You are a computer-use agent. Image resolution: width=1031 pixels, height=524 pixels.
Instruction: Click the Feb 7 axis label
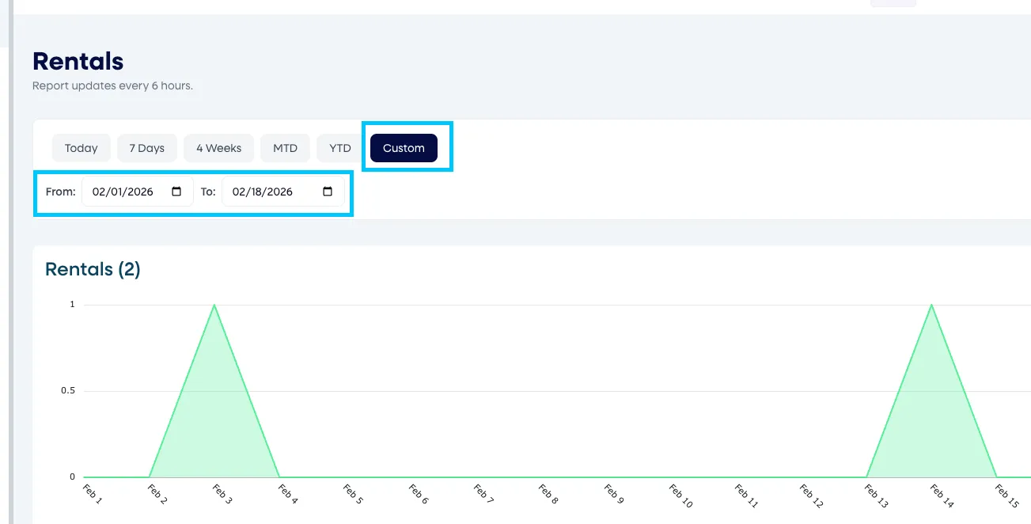tap(483, 495)
